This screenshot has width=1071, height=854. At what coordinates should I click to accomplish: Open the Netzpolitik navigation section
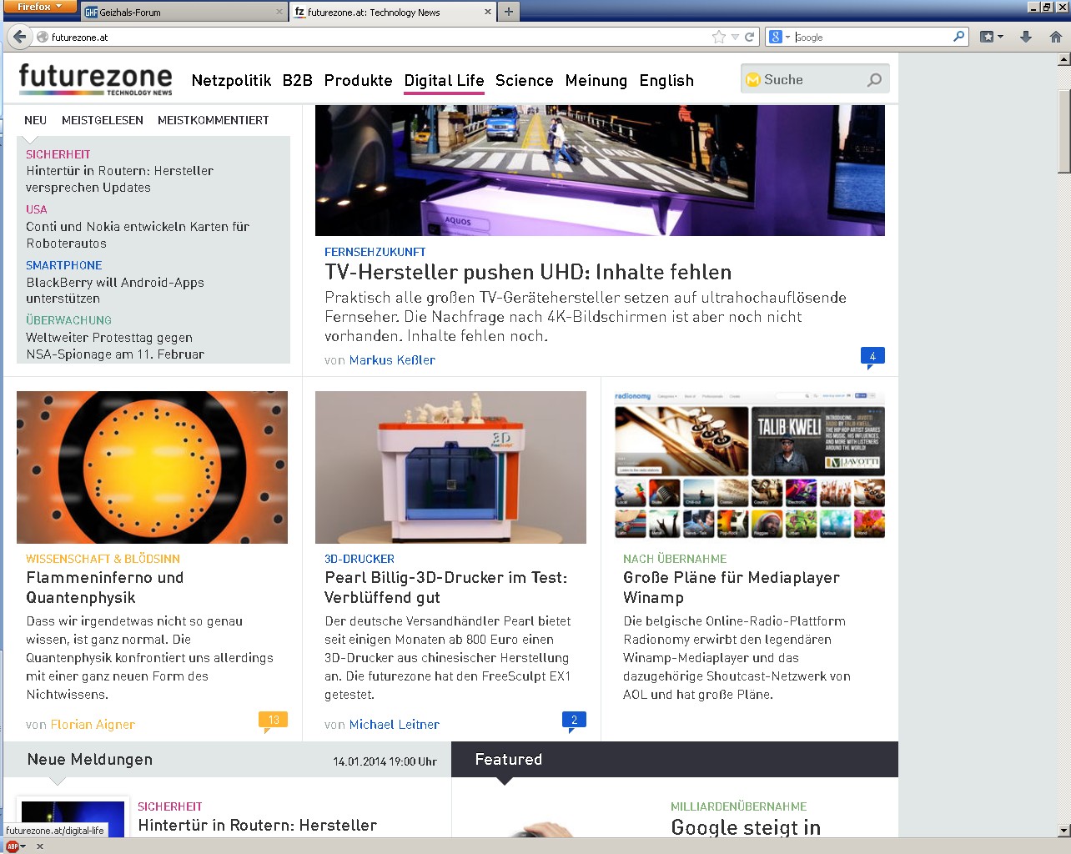(x=231, y=81)
